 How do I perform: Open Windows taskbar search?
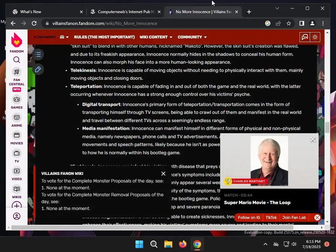click(154, 244)
